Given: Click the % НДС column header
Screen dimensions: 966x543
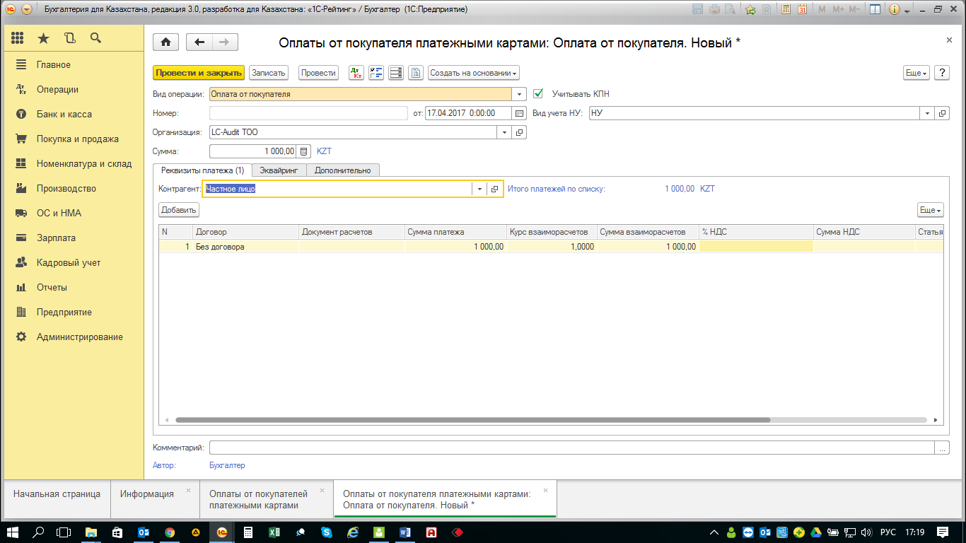Looking at the screenshot, I should pos(756,232).
